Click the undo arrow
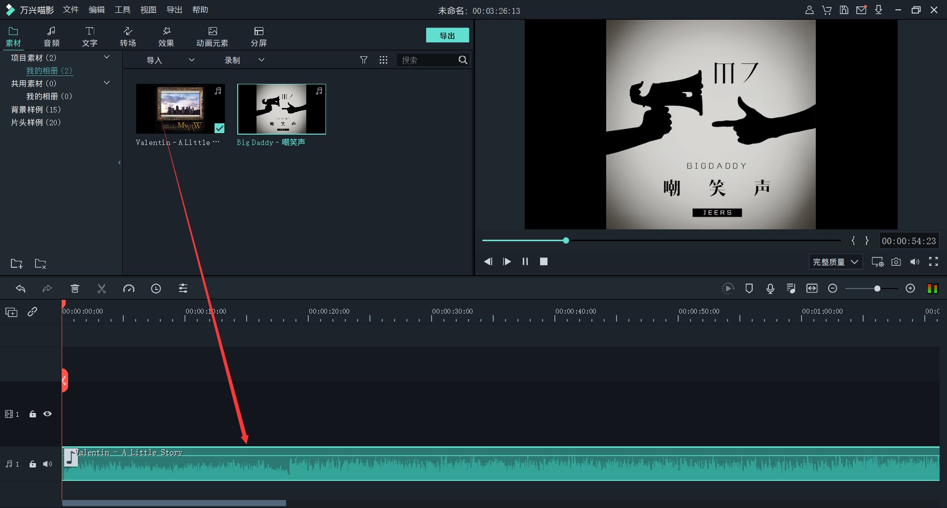 [x=20, y=289]
